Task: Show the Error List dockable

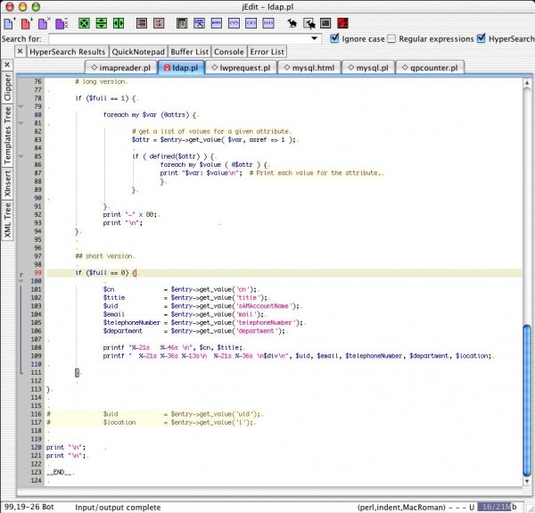Action: click(x=267, y=52)
